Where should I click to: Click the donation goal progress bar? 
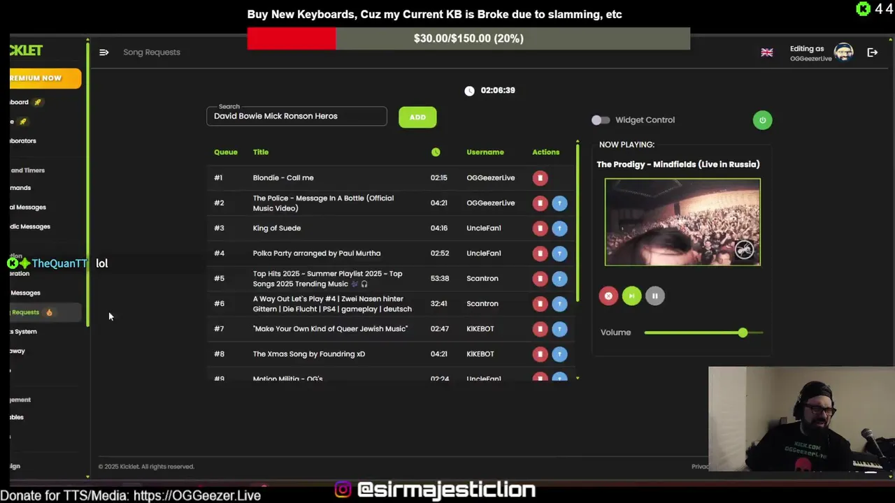click(x=468, y=38)
